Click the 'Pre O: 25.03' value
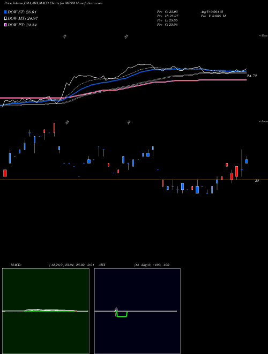The width and height of the screenshot is (268, 354). point(168,11)
